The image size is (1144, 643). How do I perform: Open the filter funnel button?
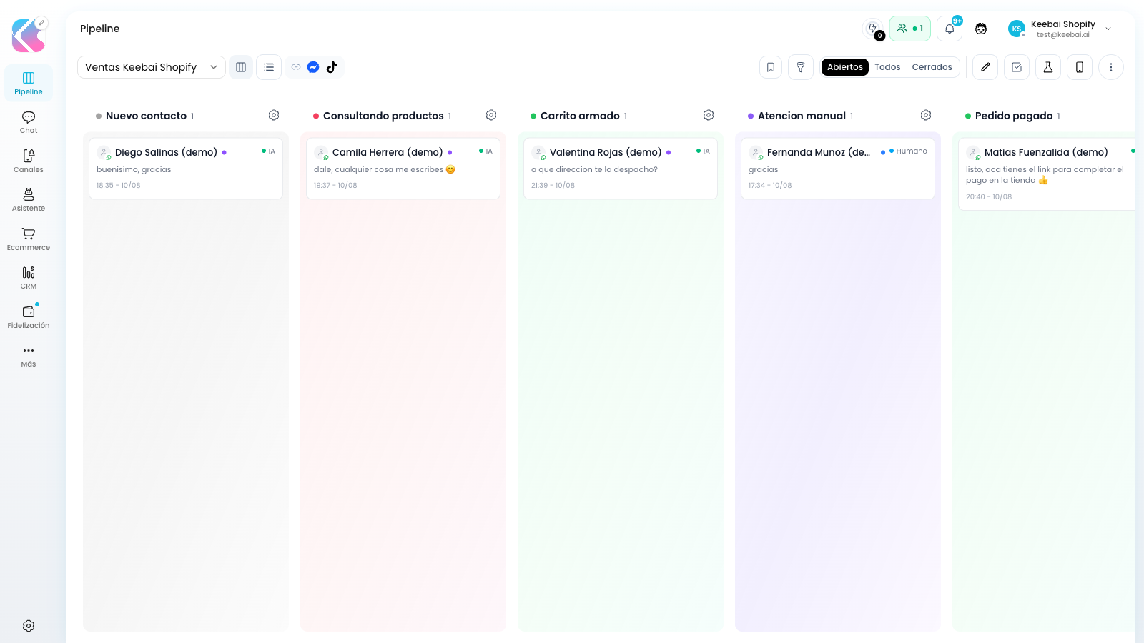click(801, 67)
